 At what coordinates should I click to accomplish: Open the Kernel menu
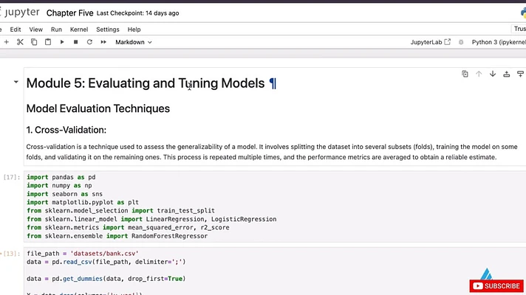click(x=79, y=29)
